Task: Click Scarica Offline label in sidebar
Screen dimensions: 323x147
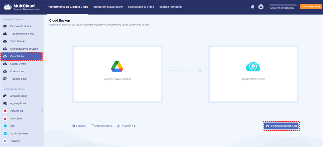Action: click(18, 64)
